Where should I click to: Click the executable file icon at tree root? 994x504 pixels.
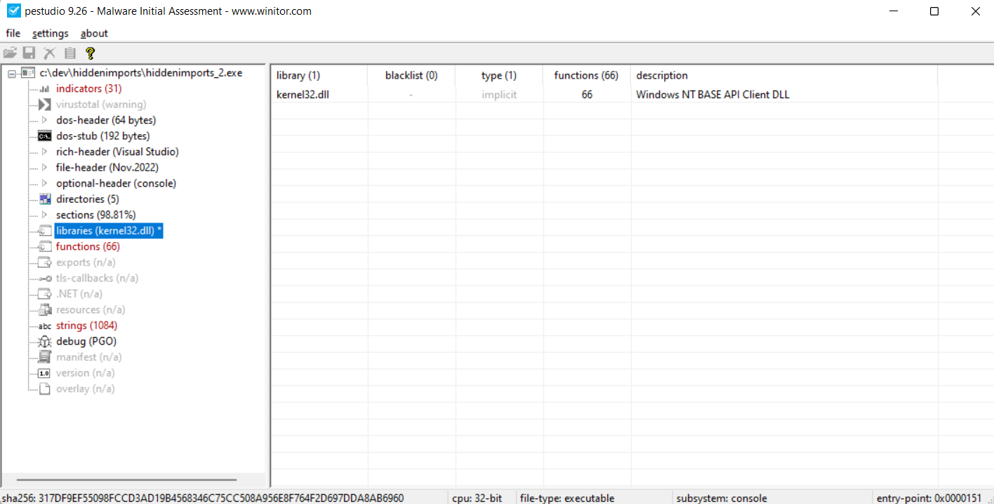[x=28, y=73]
